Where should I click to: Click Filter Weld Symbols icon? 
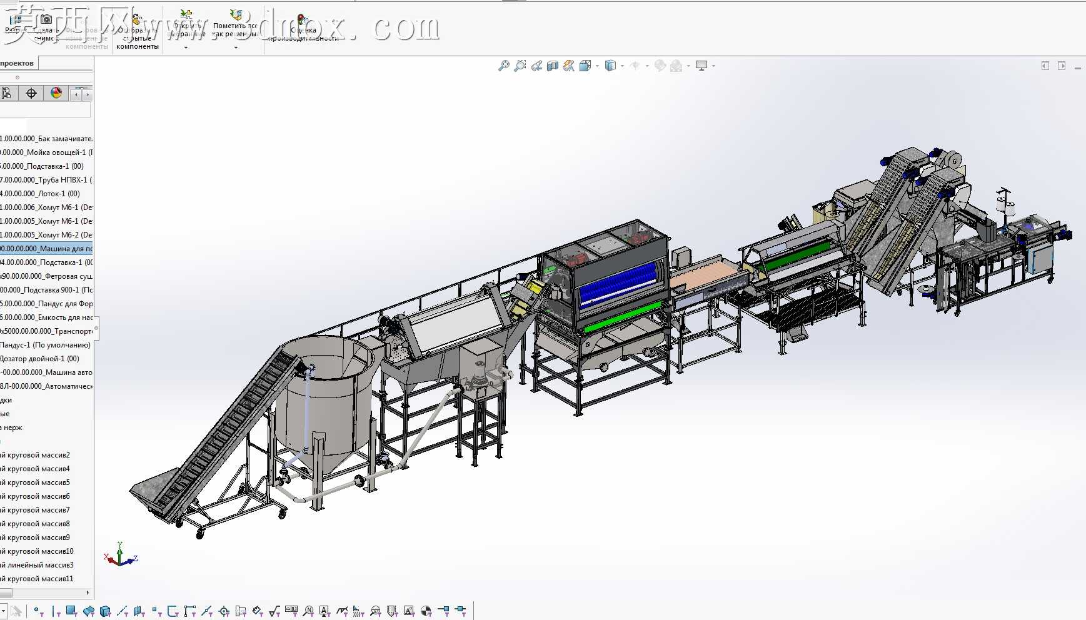tap(342, 611)
